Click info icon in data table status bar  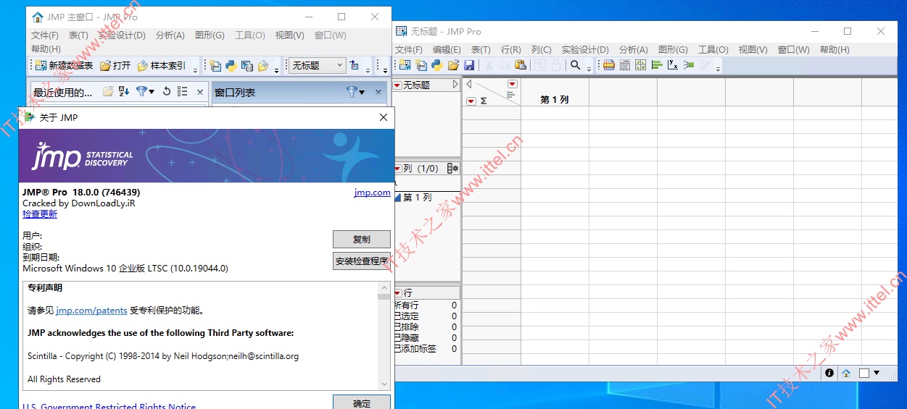[x=829, y=373]
